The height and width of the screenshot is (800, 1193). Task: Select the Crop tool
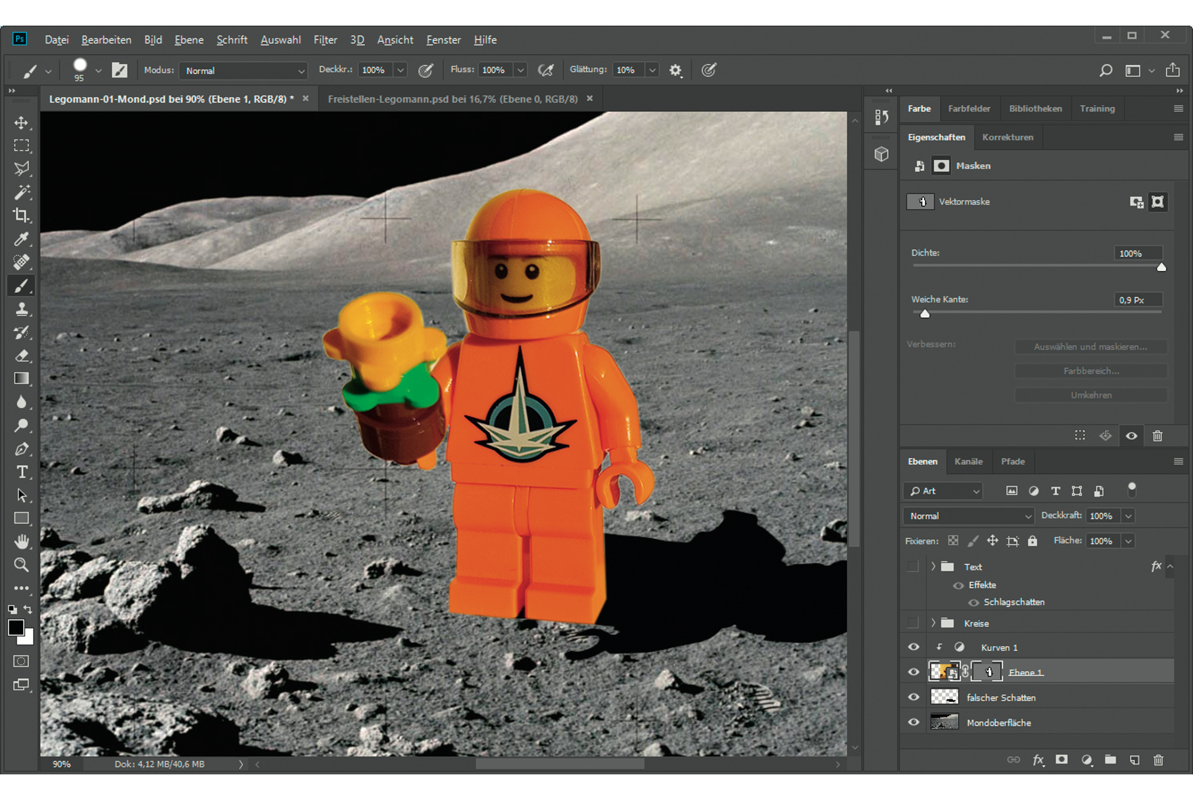coord(22,215)
